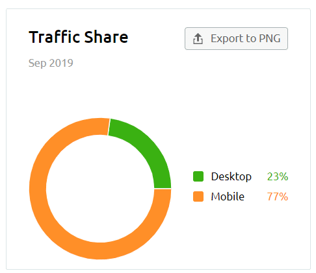The height and width of the screenshot is (273, 316).
Task: Click the word 'Export' in the button
Action: [227, 39]
